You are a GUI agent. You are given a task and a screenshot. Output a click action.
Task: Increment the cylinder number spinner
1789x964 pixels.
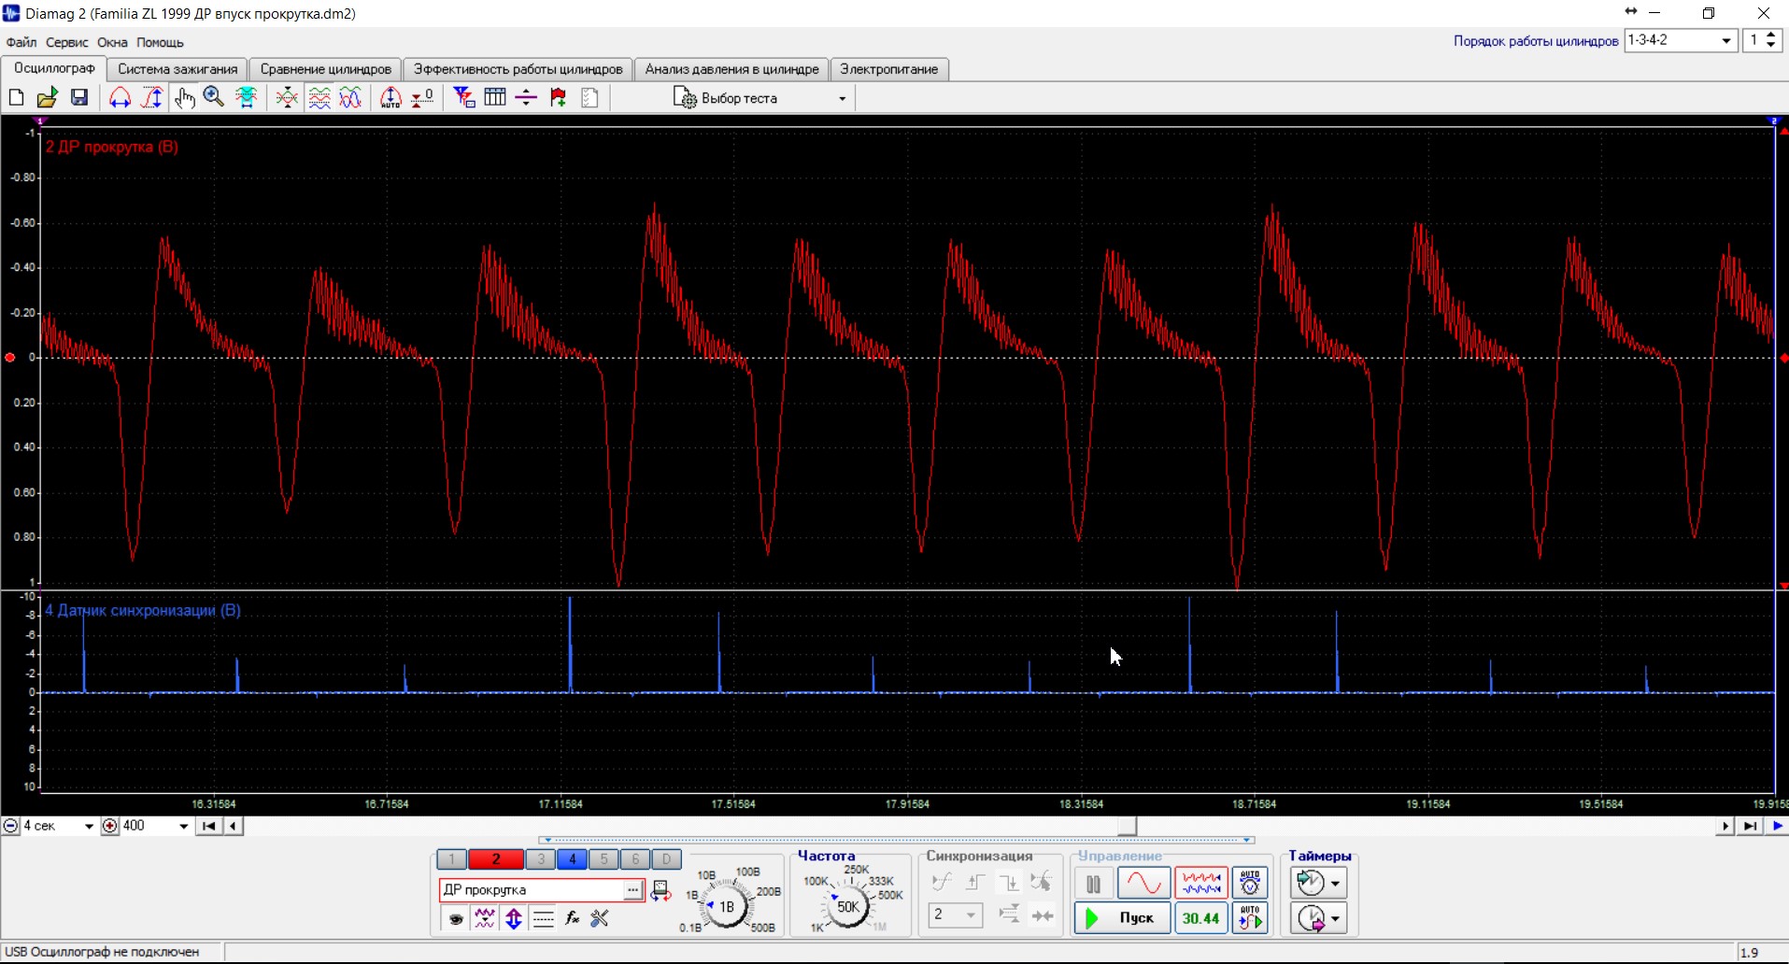coord(1771,35)
